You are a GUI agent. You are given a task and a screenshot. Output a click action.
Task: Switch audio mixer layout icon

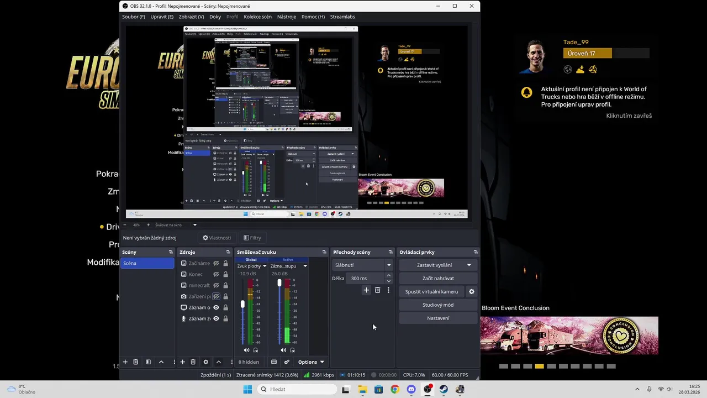(273, 362)
